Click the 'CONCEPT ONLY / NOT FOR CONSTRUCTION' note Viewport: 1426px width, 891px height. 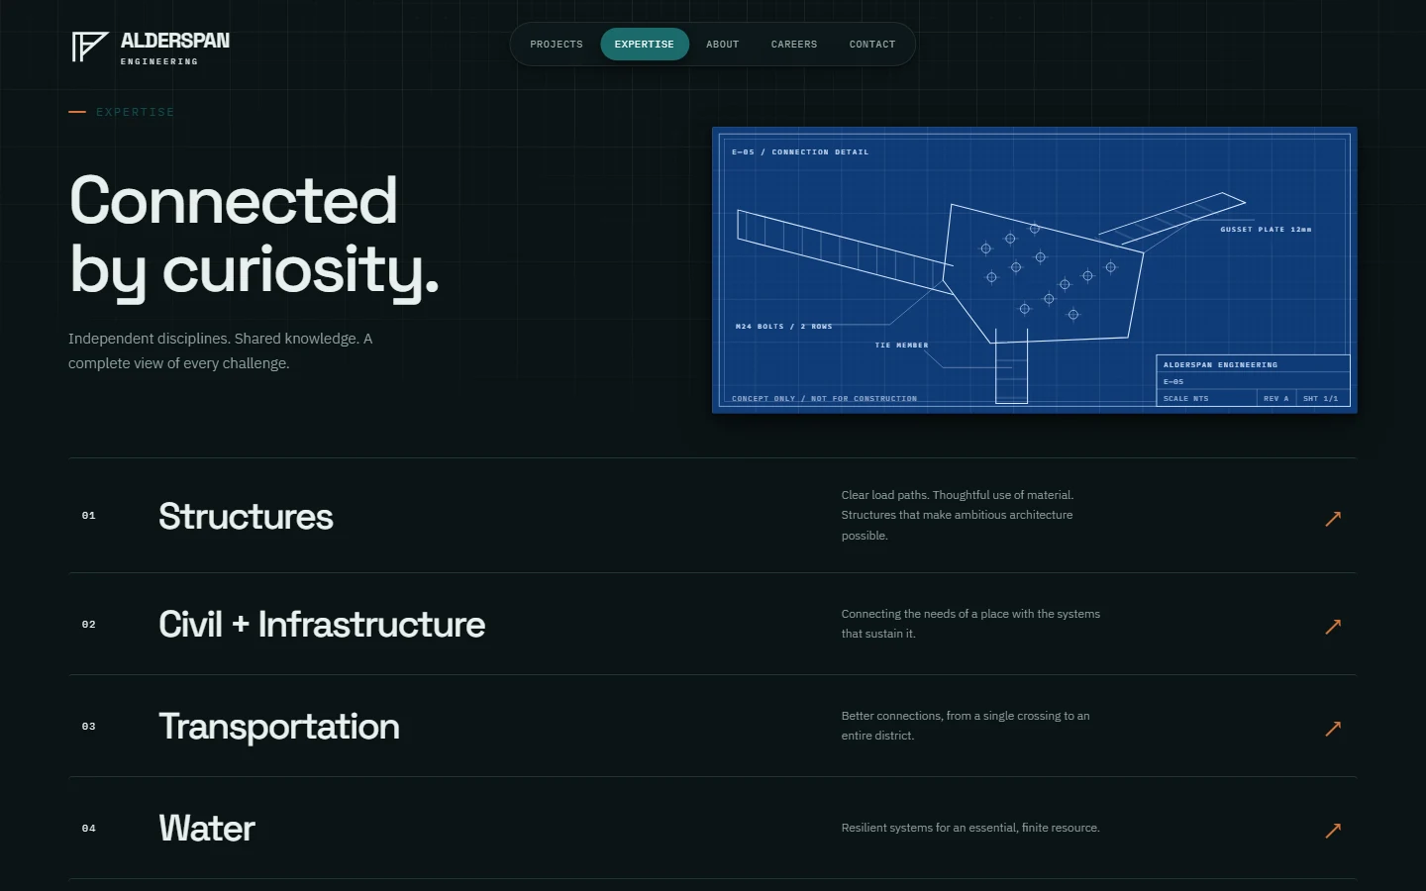(x=824, y=399)
